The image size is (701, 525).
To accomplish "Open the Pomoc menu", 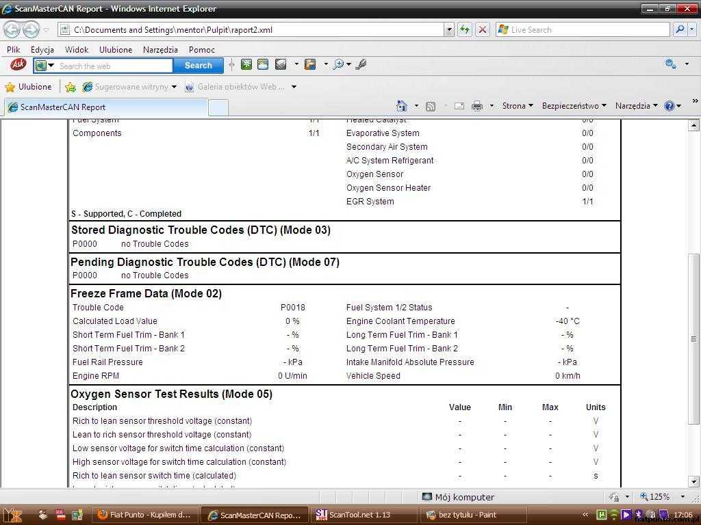I will [x=202, y=49].
